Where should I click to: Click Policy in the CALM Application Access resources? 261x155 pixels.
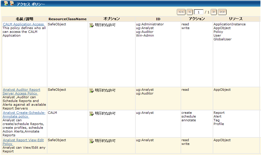218,32
